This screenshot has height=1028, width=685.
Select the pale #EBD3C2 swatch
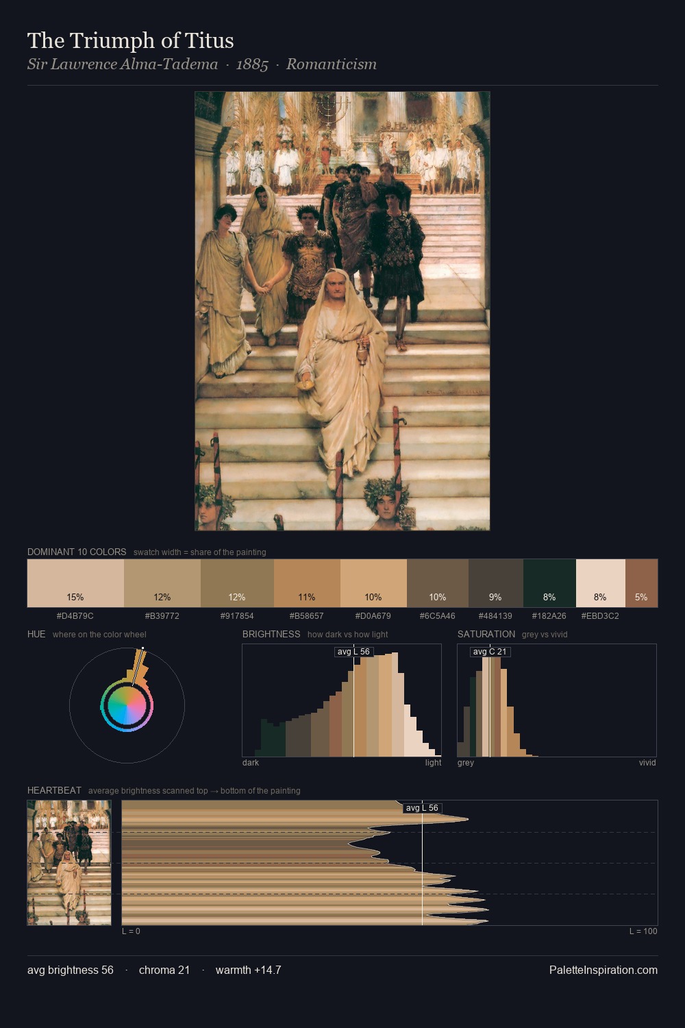(x=600, y=583)
